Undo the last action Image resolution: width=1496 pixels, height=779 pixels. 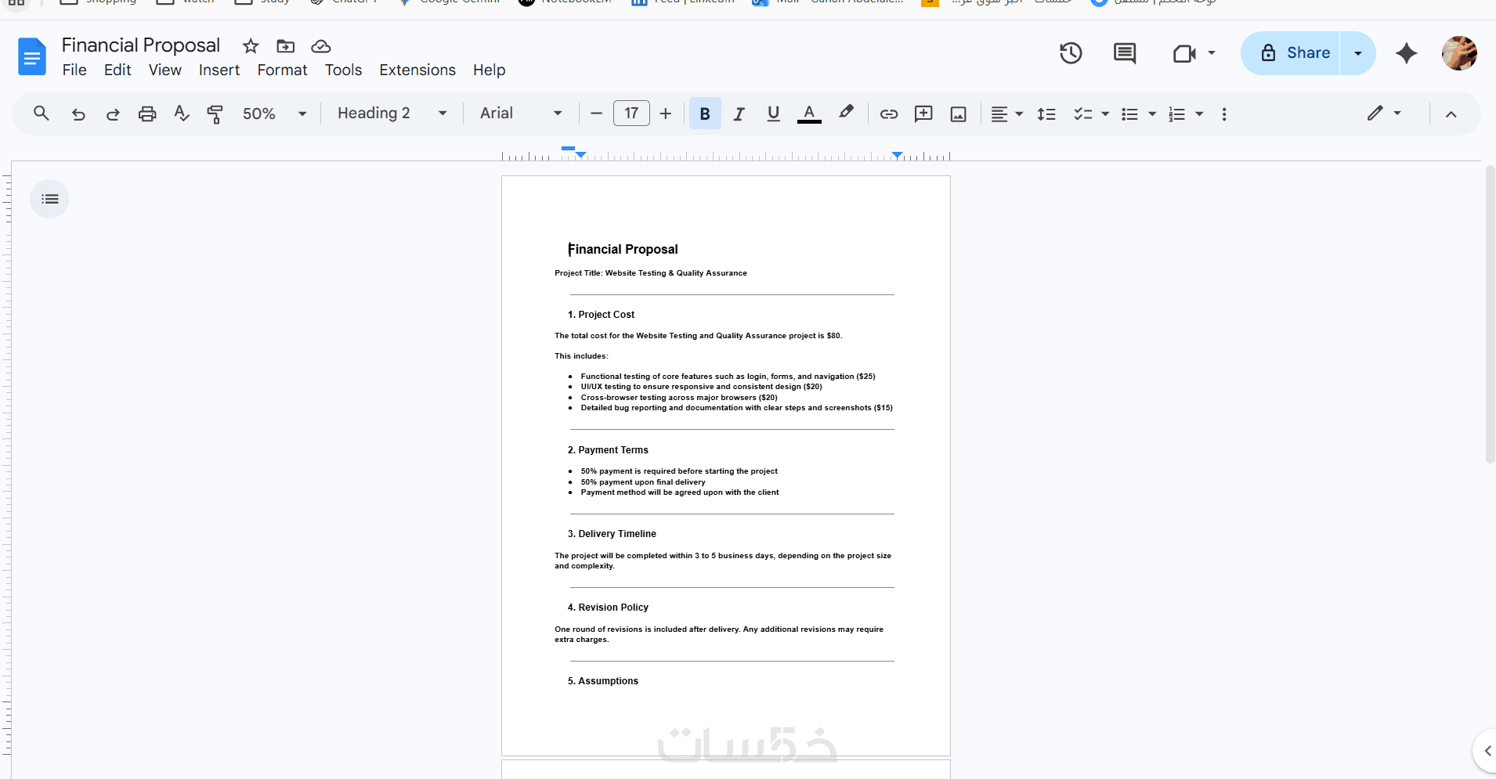(x=78, y=114)
